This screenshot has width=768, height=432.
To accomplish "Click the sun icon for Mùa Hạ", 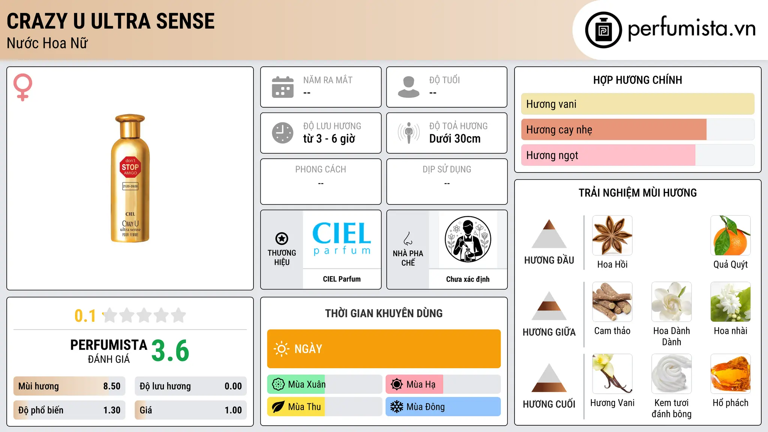I will tap(397, 384).
